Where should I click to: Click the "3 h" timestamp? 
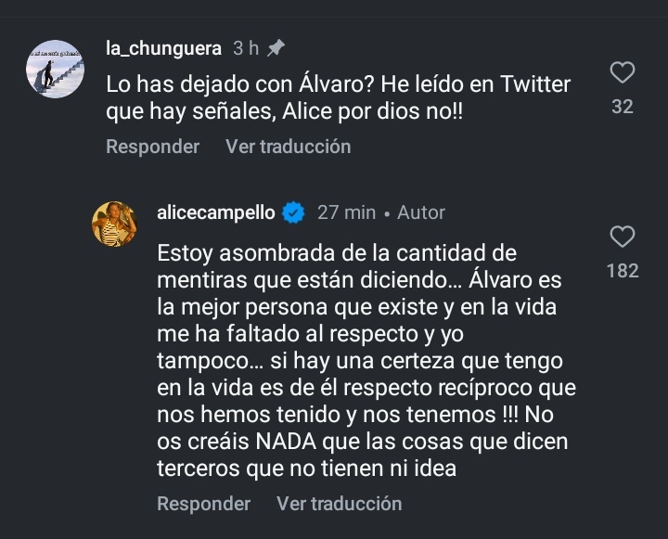pyautogui.click(x=246, y=47)
